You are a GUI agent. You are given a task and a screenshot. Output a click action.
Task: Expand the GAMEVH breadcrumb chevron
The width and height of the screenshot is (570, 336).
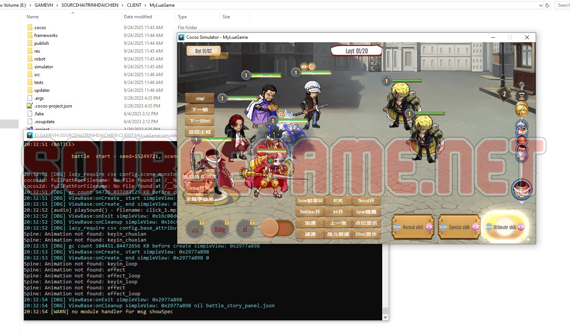point(57,5)
